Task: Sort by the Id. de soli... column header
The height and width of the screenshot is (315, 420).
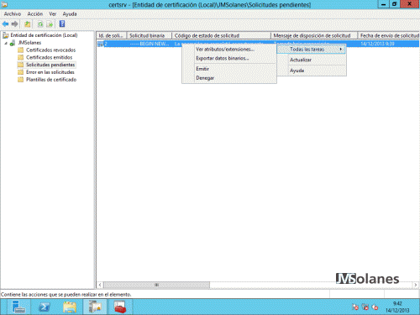Action: pos(112,35)
